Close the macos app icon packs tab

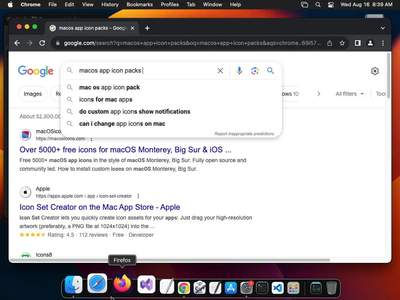(132, 28)
